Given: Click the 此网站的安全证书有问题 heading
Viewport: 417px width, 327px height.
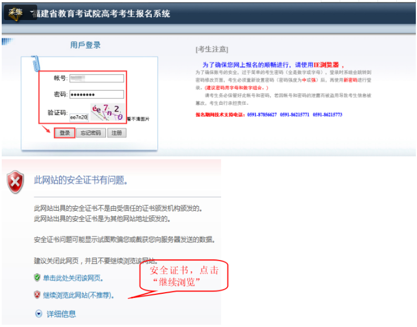Looking at the screenshot, I should [x=81, y=180].
